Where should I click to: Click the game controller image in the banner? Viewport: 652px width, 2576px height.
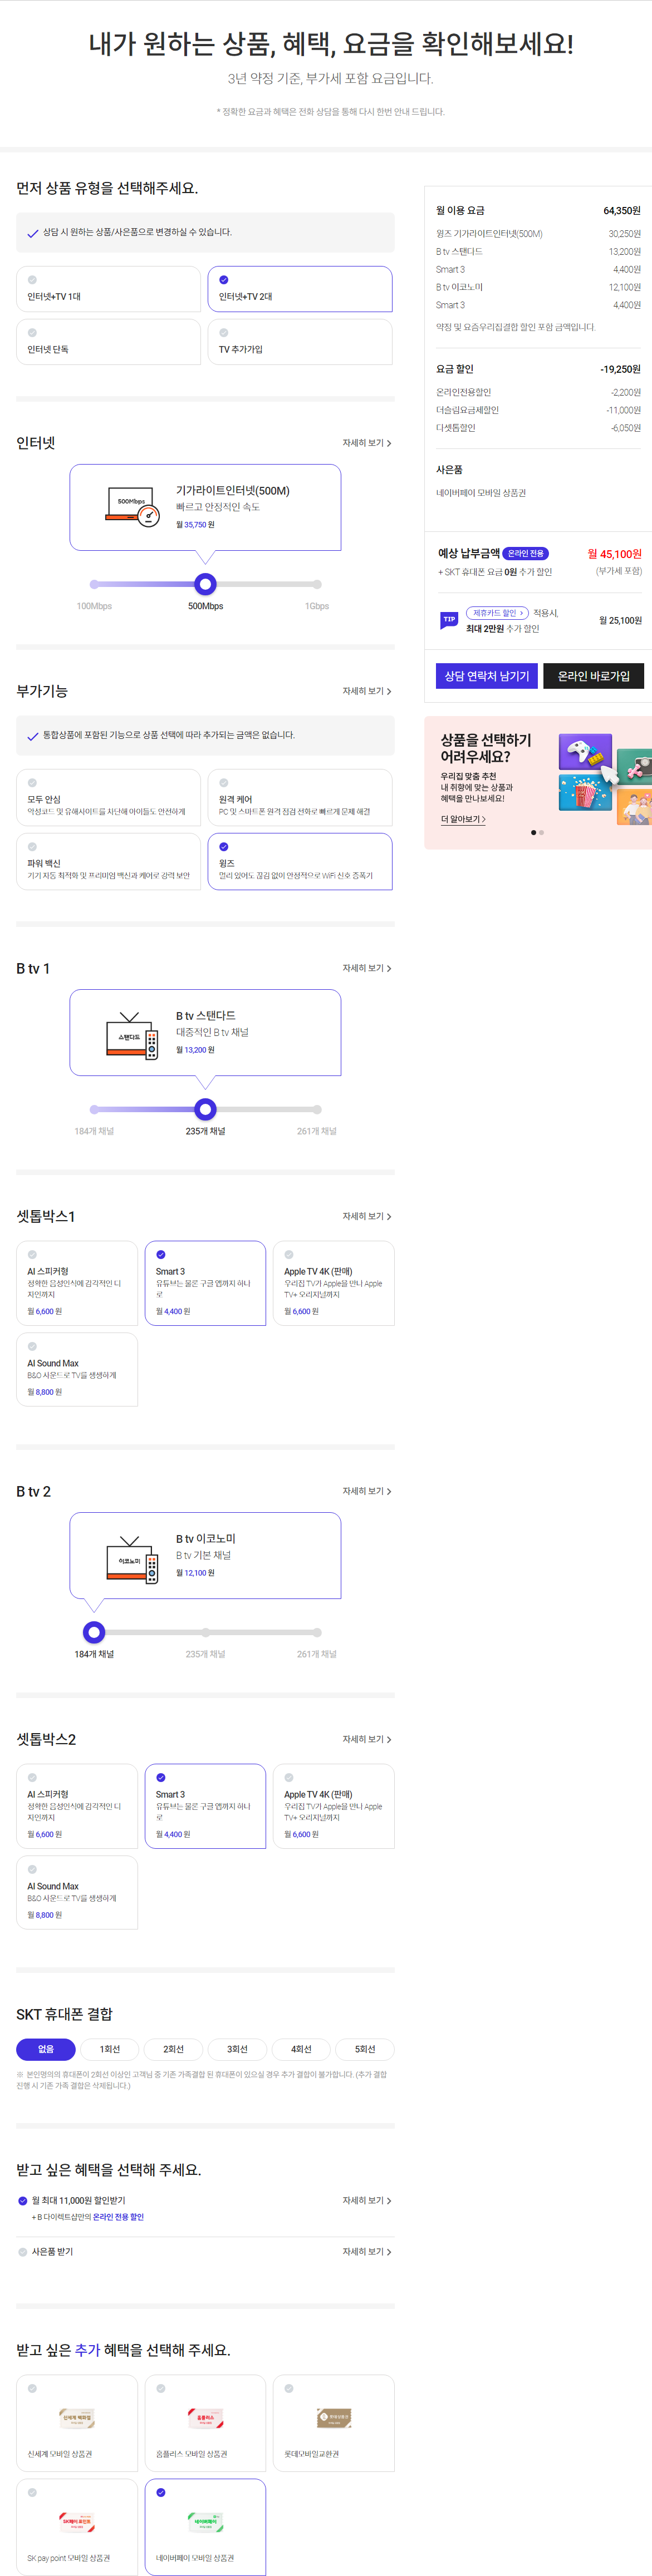tap(586, 752)
